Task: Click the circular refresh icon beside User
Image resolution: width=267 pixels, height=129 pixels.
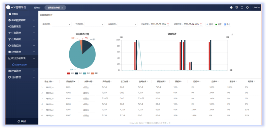Action: click(x=247, y=8)
